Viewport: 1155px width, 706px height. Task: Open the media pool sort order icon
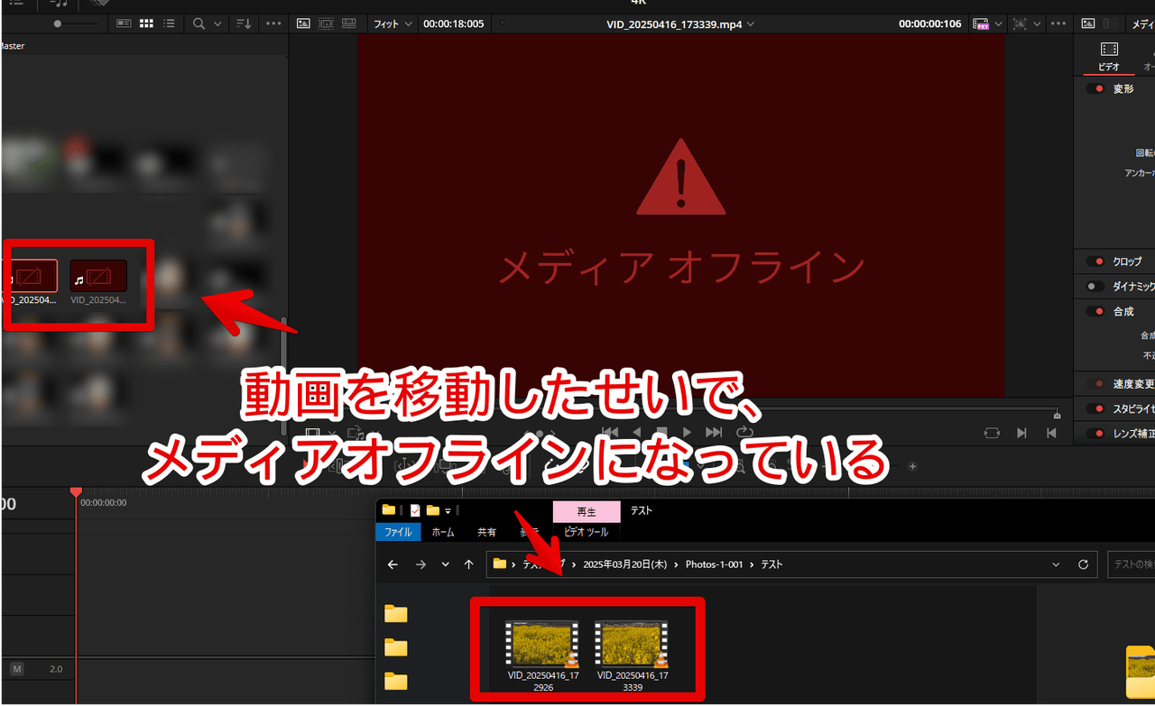coord(244,23)
